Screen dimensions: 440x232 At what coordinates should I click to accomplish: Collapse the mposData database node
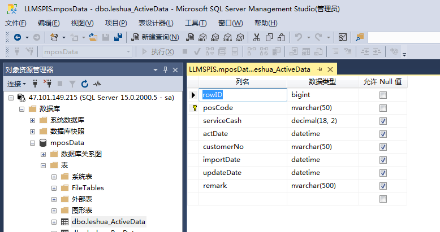[x=33, y=143]
